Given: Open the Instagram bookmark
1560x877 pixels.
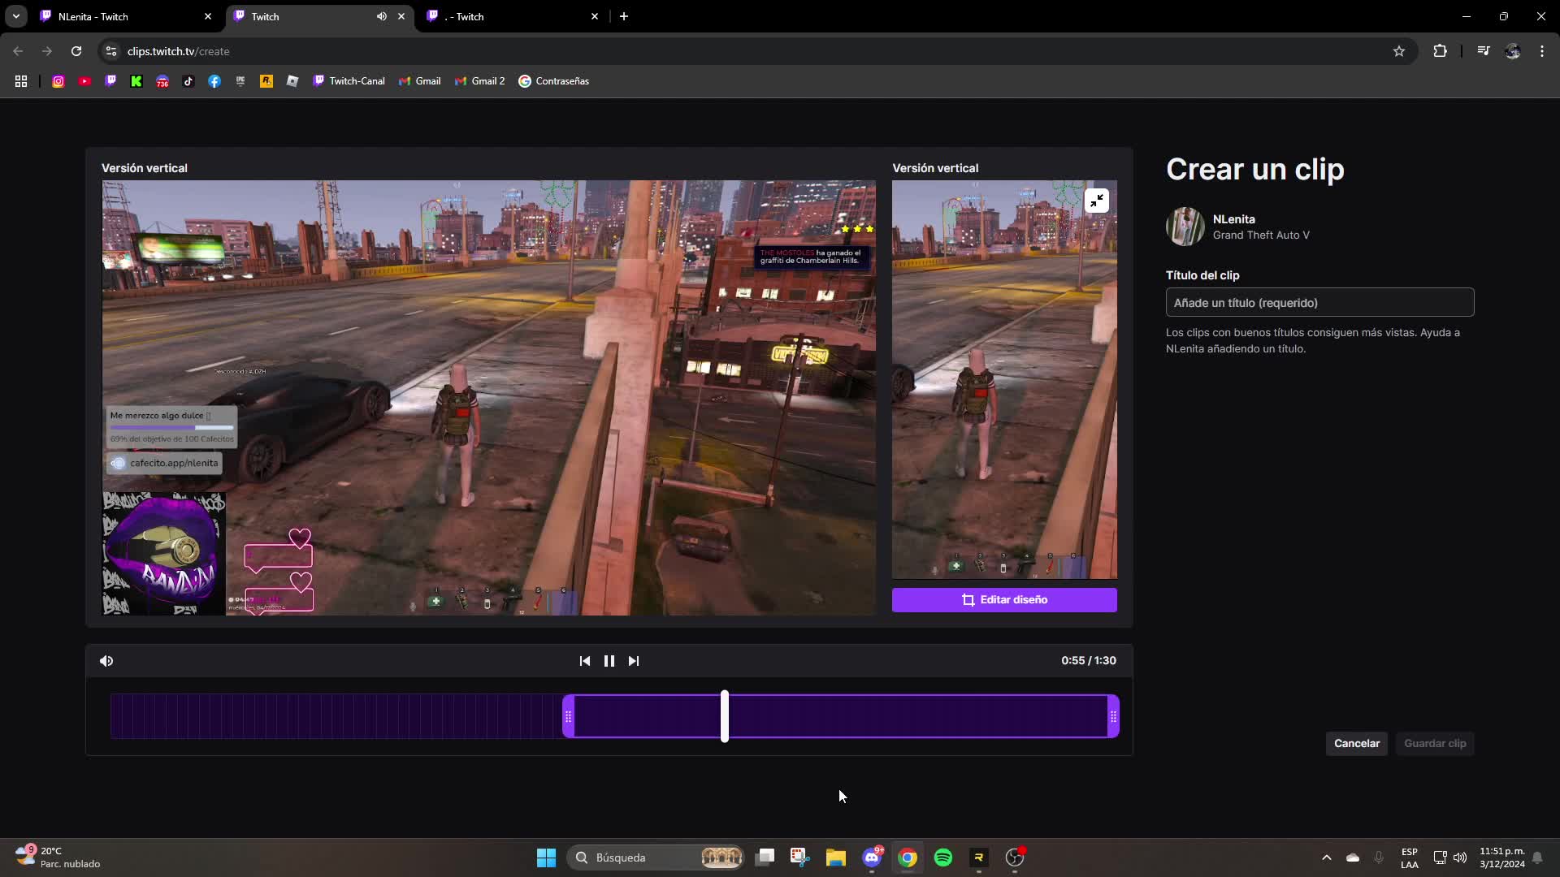Looking at the screenshot, I should point(58,80).
